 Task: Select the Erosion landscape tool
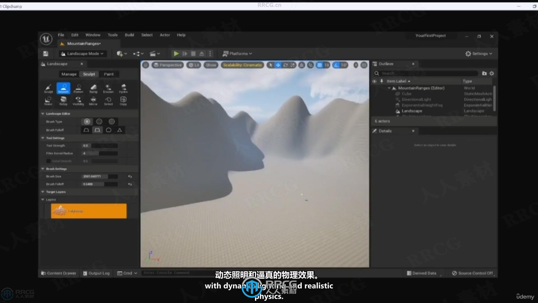(108, 88)
